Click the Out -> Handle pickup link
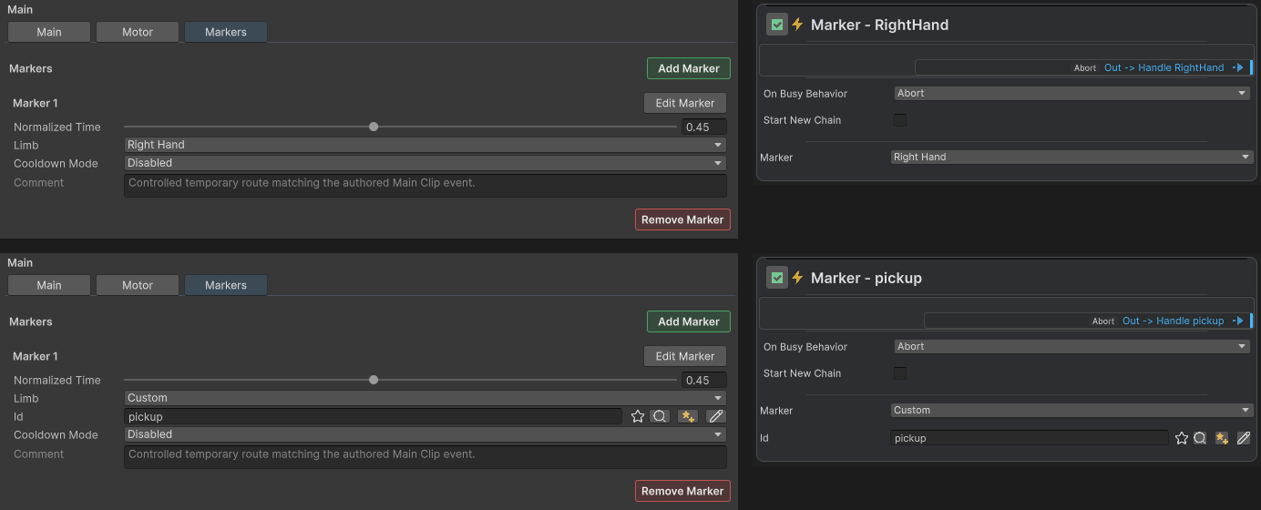The height and width of the screenshot is (510, 1261). pos(1173,321)
